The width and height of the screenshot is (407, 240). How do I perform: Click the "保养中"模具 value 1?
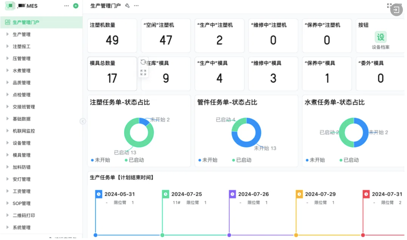point(327,78)
